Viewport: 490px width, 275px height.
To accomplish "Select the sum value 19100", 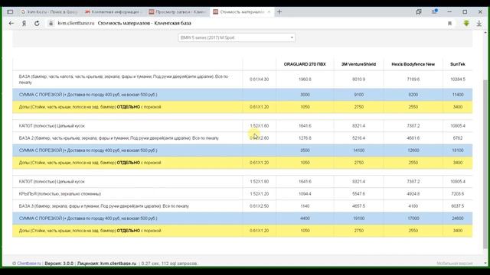I will (359, 218).
